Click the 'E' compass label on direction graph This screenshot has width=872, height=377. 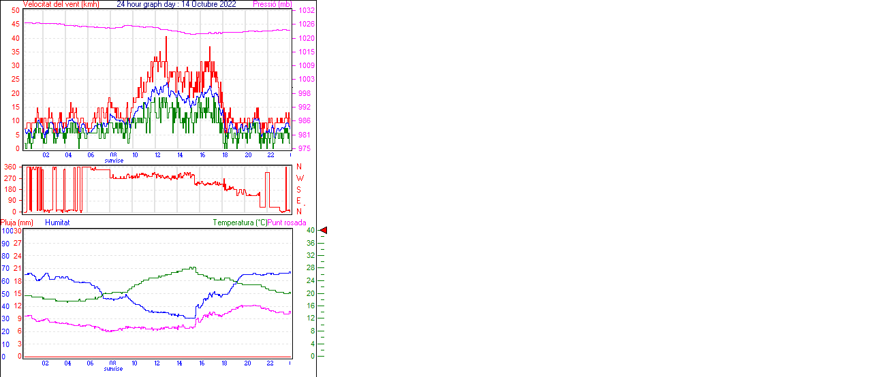(299, 200)
